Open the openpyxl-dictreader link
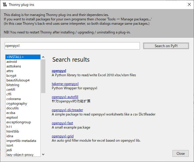The image size is (194, 162). (67, 110)
